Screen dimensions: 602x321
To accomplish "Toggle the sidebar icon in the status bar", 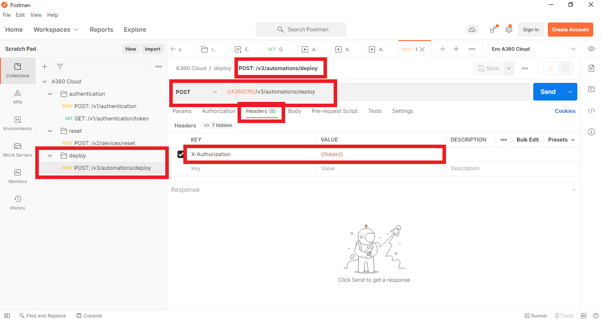I will click(7, 316).
